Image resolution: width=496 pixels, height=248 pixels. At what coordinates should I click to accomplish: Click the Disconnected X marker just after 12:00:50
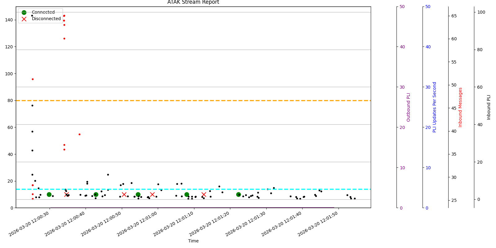tap(124, 194)
